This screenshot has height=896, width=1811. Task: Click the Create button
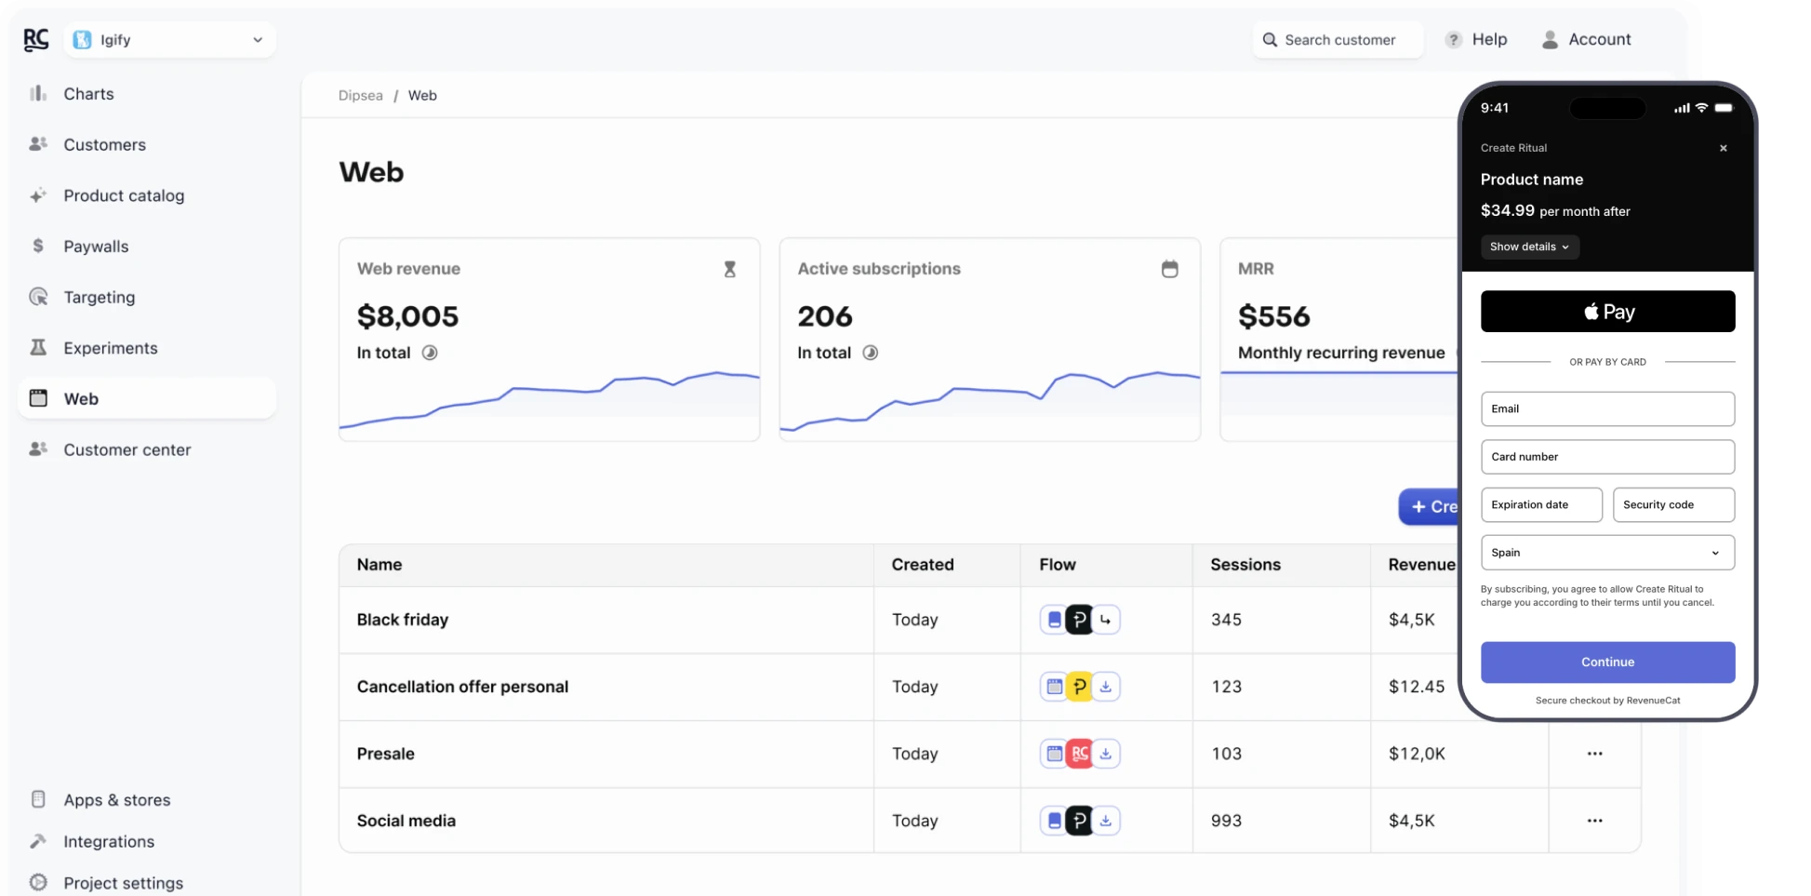click(x=1430, y=507)
